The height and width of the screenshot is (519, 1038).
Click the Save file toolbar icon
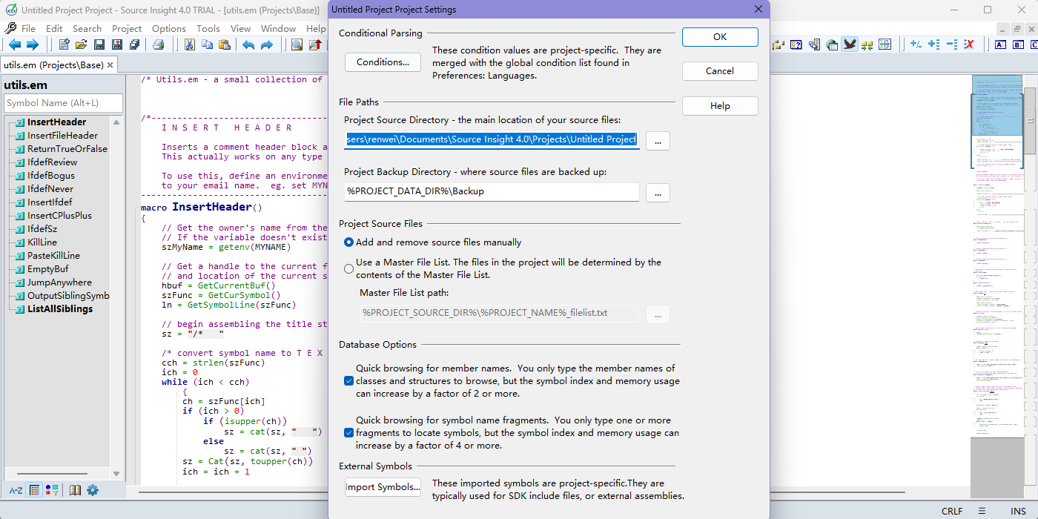point(99,44)
